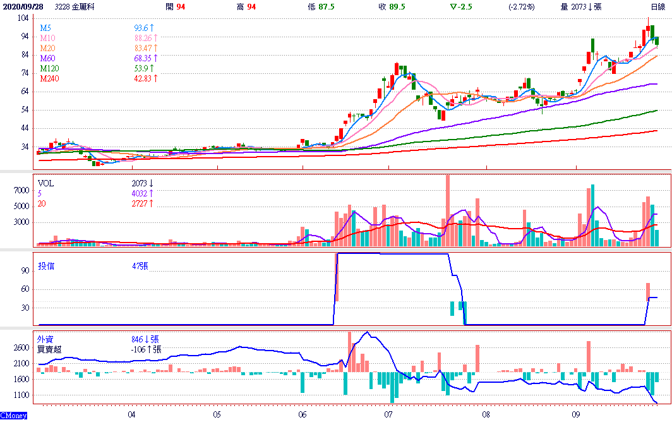The width and height of the screenshot is (672, 427).
Task: Click the 外資 panel label
Action: 46,339
